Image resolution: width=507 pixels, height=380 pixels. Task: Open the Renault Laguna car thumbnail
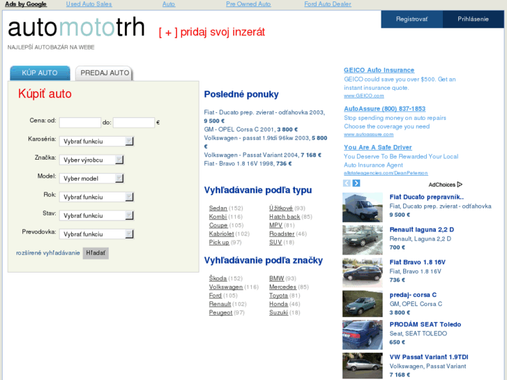[x=363, y=240]
